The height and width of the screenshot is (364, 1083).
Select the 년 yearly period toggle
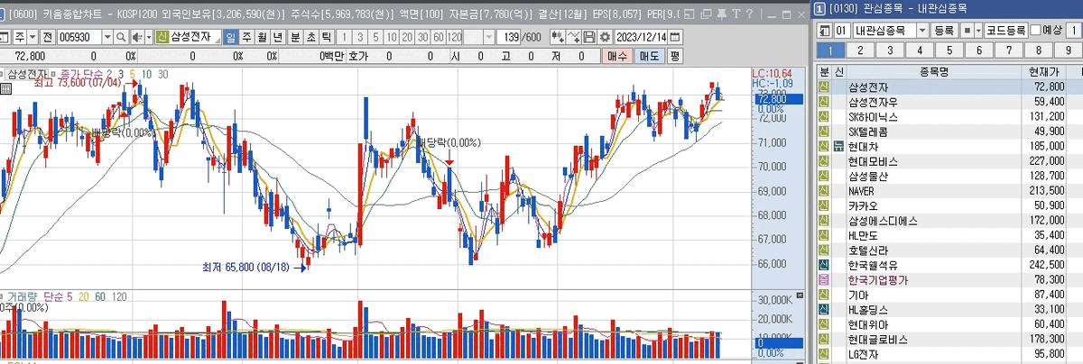278,37
